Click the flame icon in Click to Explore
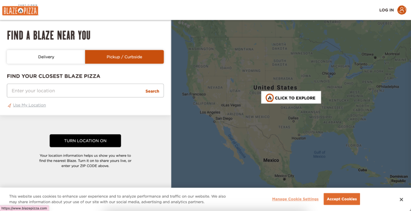Screen dimensions: 411x211 click(269, 98)
